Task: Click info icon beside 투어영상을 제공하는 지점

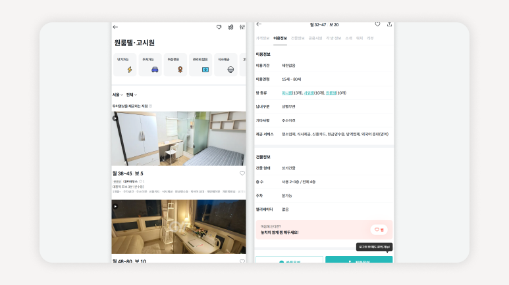Action: [150, 106]
